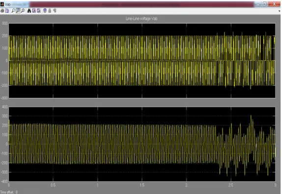Viewport: 282px width, 194px height.
Task: Open the Signal selection icon
Action: point(55,11)
